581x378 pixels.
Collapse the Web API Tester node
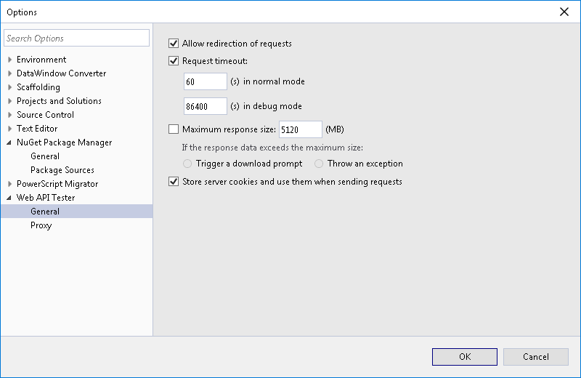pos(9,198)
